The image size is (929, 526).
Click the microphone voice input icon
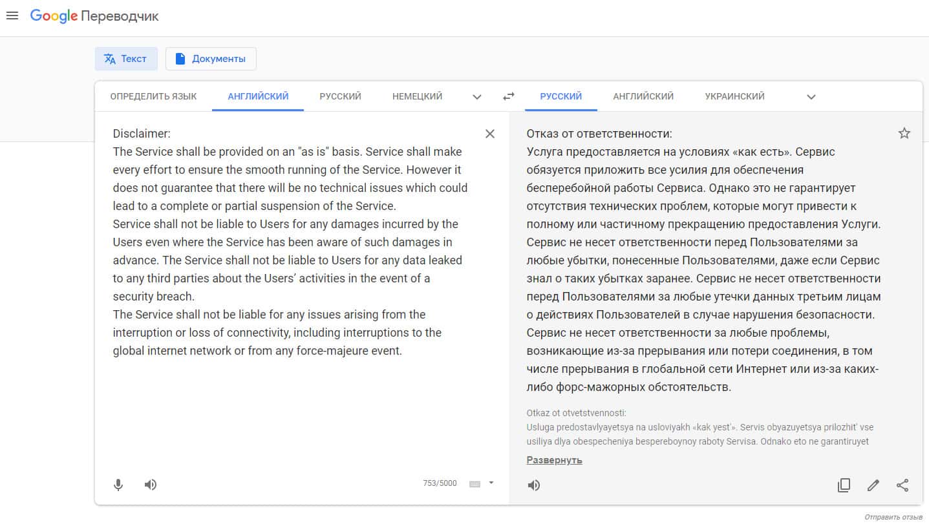tap(118, 485)
